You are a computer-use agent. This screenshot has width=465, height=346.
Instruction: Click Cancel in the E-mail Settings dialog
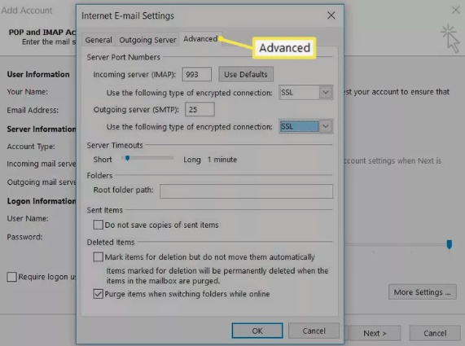point(314,331)
